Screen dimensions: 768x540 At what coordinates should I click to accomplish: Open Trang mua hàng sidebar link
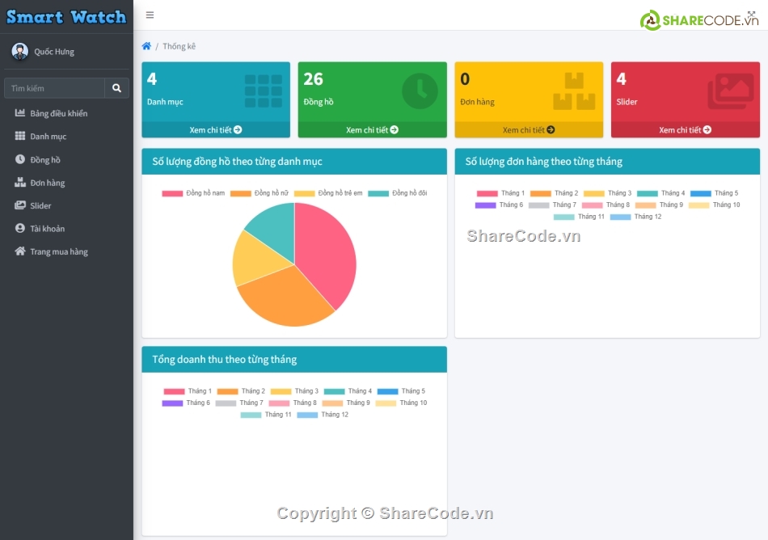coord(58,251)
